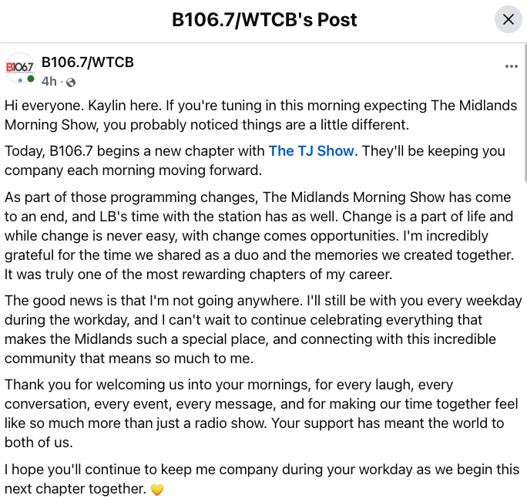This screenshot has width=527, height=502.
Task: Close the B106.7/WTCB's Post dialog
Action: click(x=509, y=19)
